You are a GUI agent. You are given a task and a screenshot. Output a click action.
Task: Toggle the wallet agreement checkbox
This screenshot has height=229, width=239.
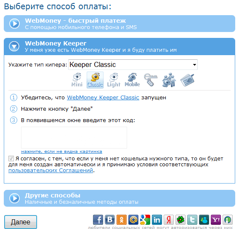pos(11,159)
